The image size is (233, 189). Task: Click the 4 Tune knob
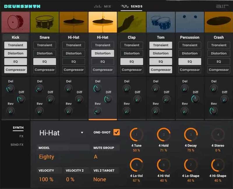pos(137,135)
